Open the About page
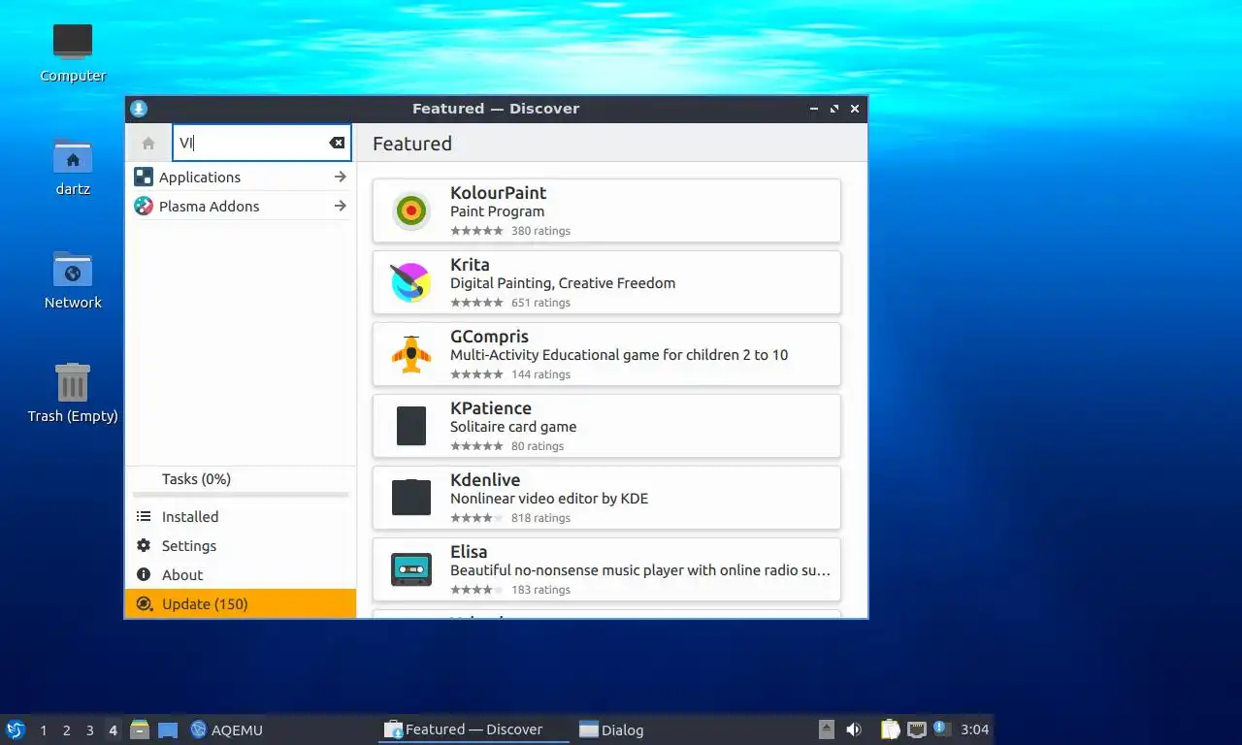The width and height of the screenshot is (1242, 745). [240, 575]
